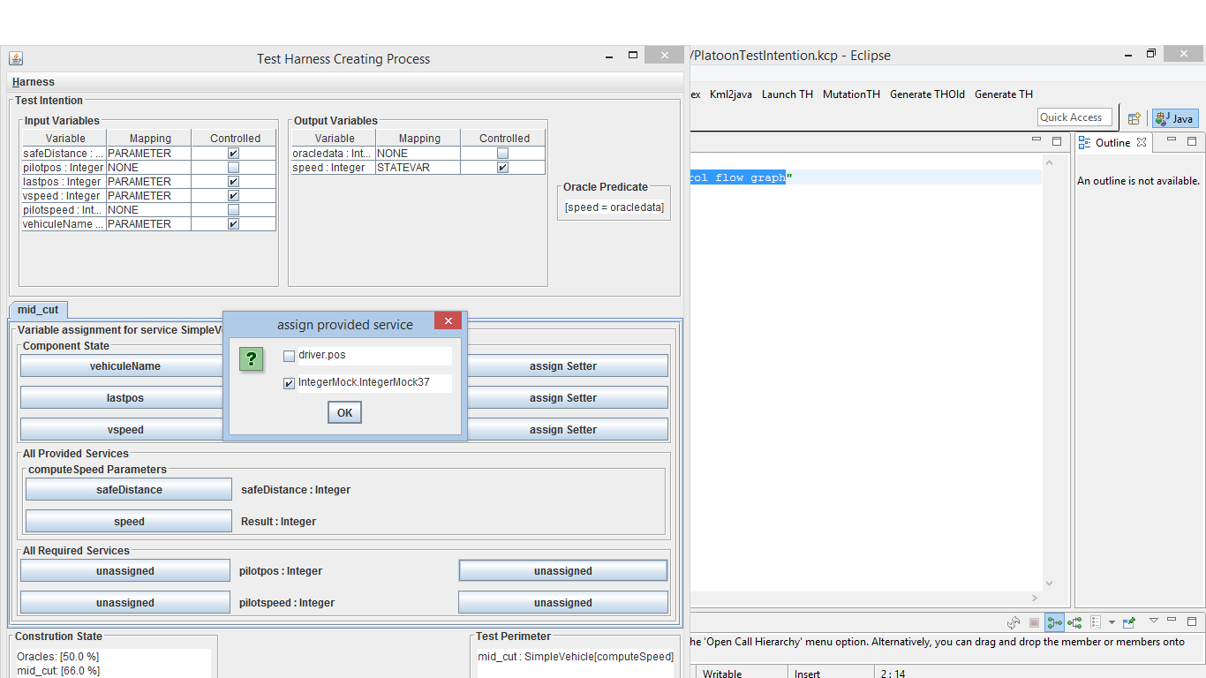This screenshot has height=678, width=1206.
Task: Select the mid_cut tab
Action: pyautogui.click(x=38, y=310)
